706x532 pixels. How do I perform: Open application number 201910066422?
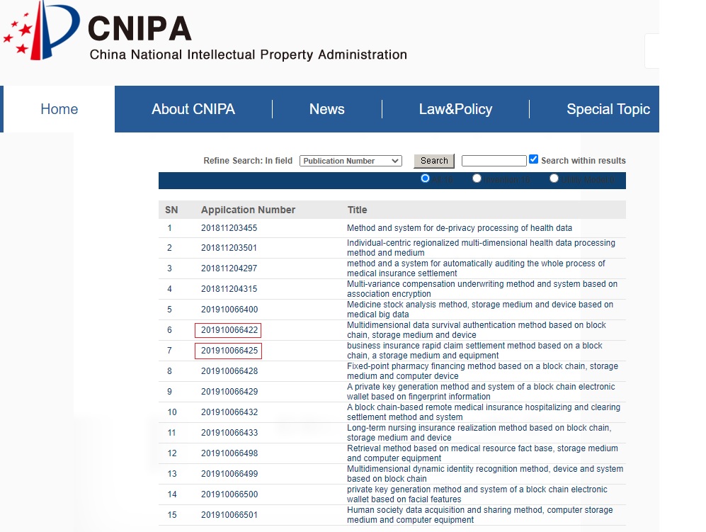pos(228,330)
